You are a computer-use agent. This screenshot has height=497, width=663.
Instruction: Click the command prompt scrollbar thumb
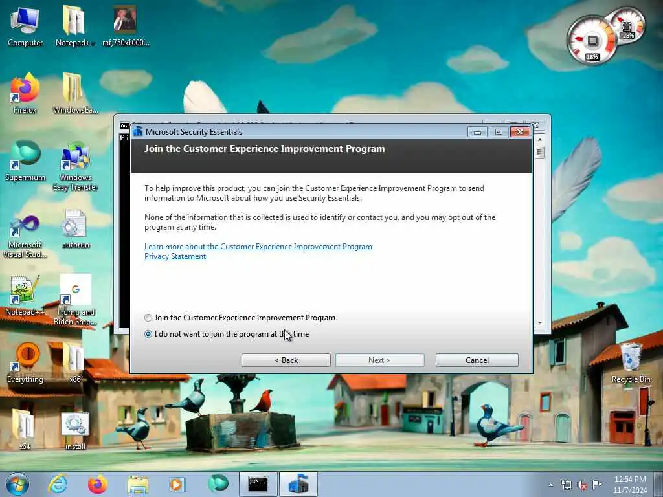coord(539,151)
